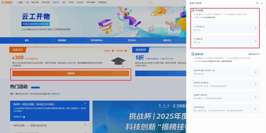Image resolution: width=266 pixels, height=133 pixels.
Task: Open 解决方案 in the top navigation
Action: pyautogui.click(x=35, y=3)
